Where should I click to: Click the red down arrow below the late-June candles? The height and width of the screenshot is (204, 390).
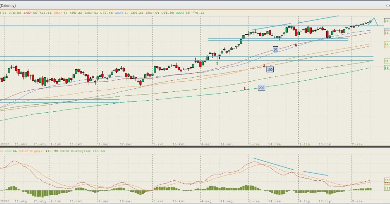point(296,45)
